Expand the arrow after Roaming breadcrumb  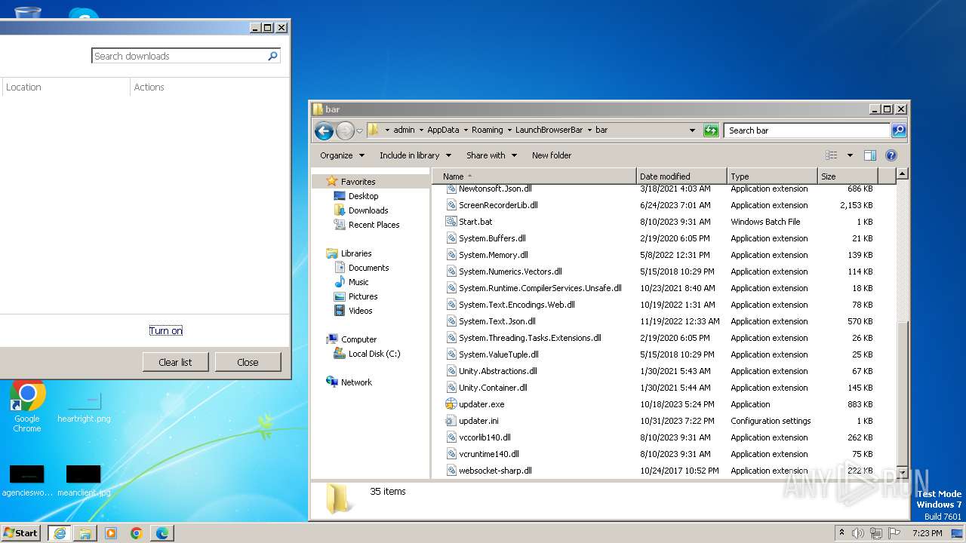coord(509,130)
